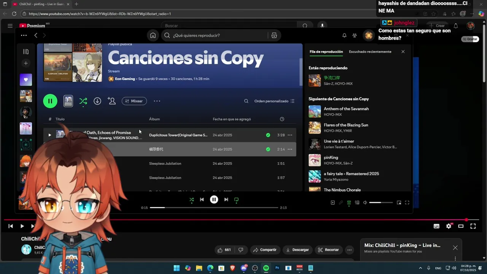This screenshot has width=487, height=274.
Task: Open Now Playing view icon
Action: point(333,203)
